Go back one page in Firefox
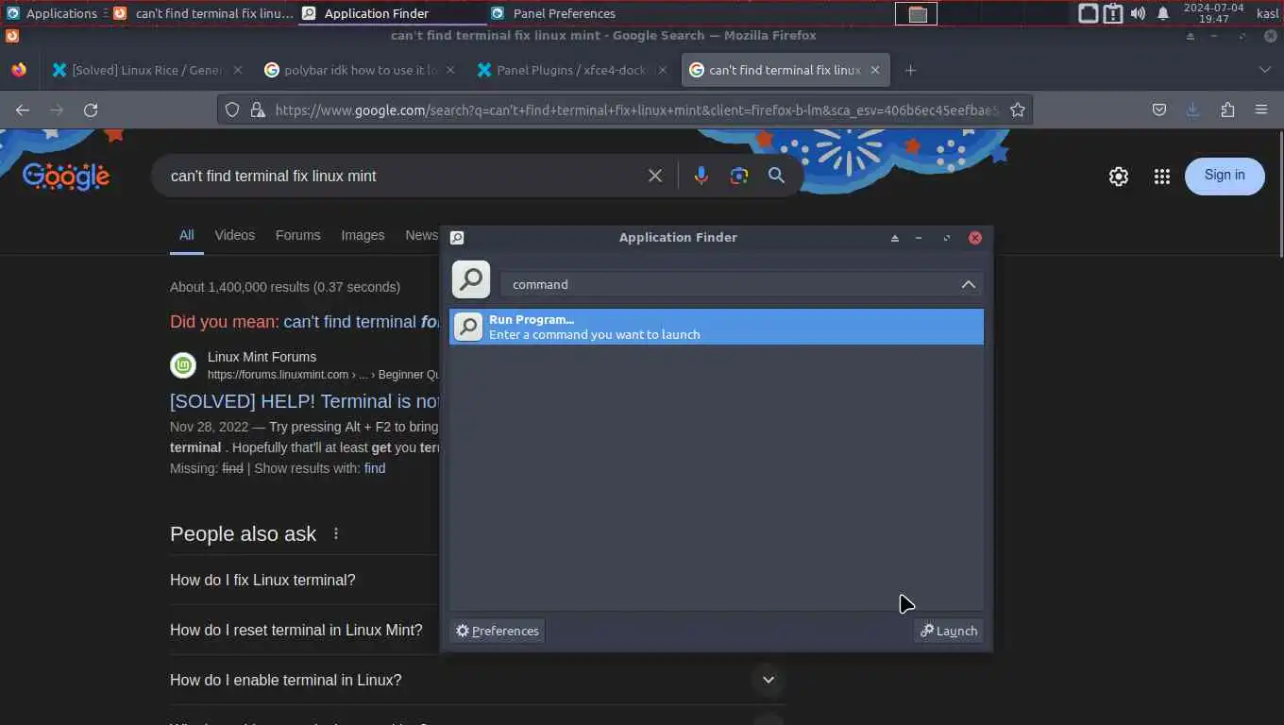Viewport: 1284px width, 725px height. point(23,110)
